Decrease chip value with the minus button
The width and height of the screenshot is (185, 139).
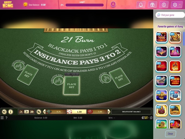coord(44,112)
